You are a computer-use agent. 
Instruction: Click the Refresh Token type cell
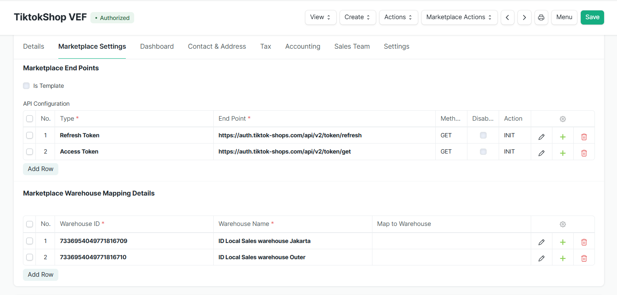[134, 135]
